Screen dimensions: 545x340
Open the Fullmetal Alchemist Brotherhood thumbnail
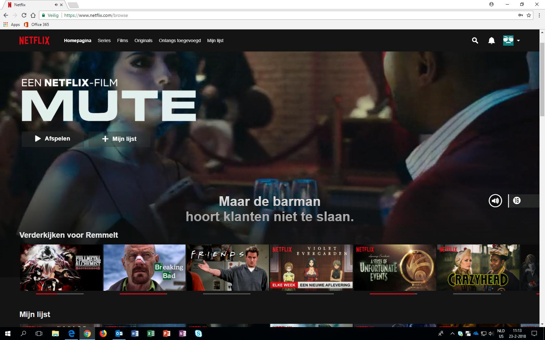point(61,267)
